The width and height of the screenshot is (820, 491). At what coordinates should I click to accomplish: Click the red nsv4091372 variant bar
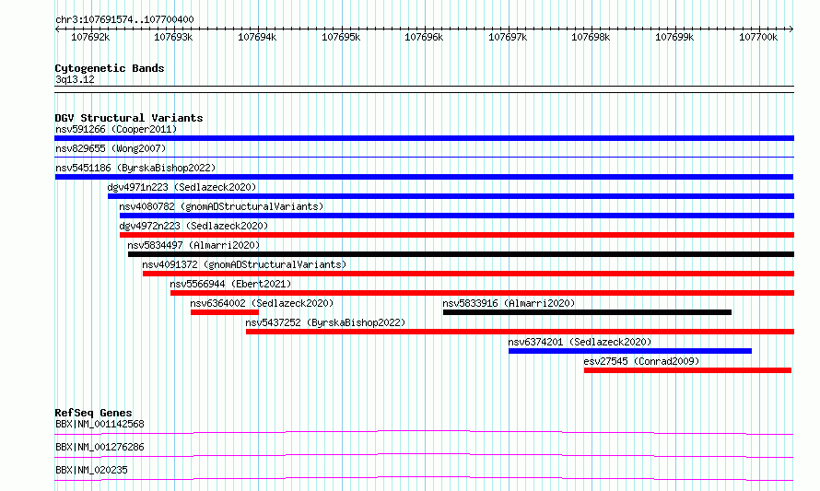[x=469, y=274]
